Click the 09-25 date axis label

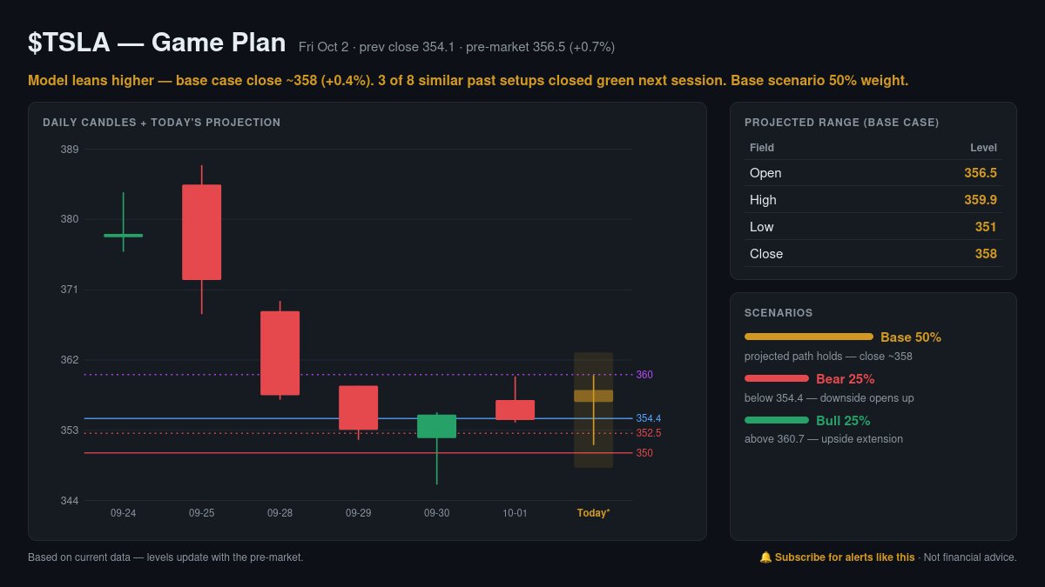pos(201,513)
